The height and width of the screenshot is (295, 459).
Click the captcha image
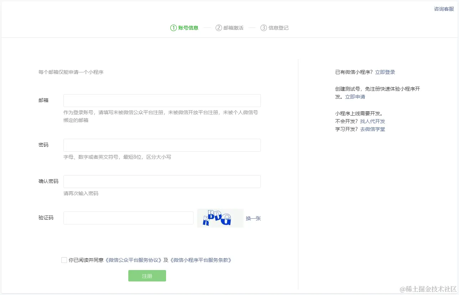point(220,218)
